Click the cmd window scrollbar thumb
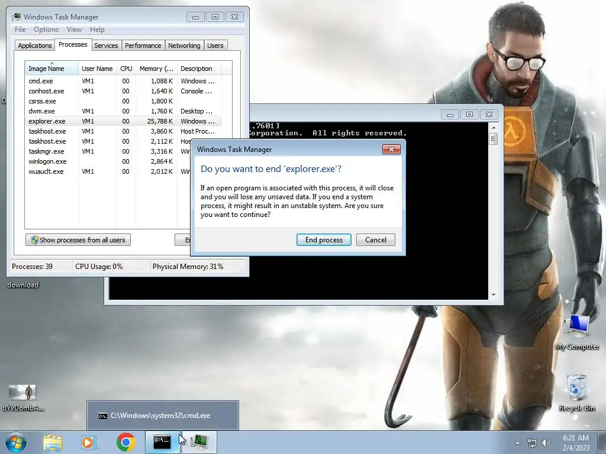Viewport: 606px width, 454px height. [x=493, y=138]
